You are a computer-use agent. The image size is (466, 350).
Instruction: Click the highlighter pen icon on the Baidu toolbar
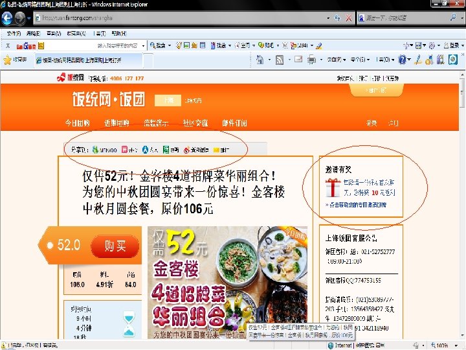(319, 45)
